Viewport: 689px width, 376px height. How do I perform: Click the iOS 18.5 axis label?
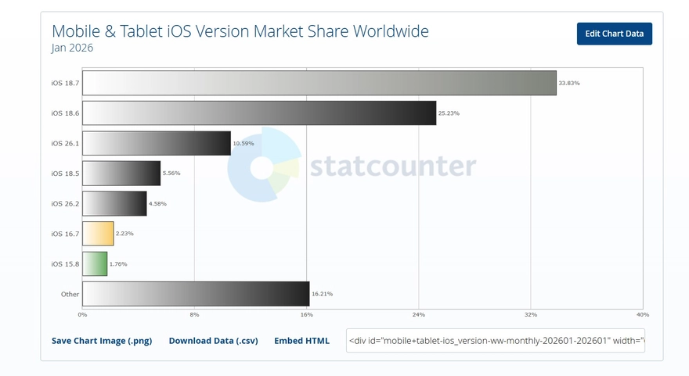[x=65, y=174]
